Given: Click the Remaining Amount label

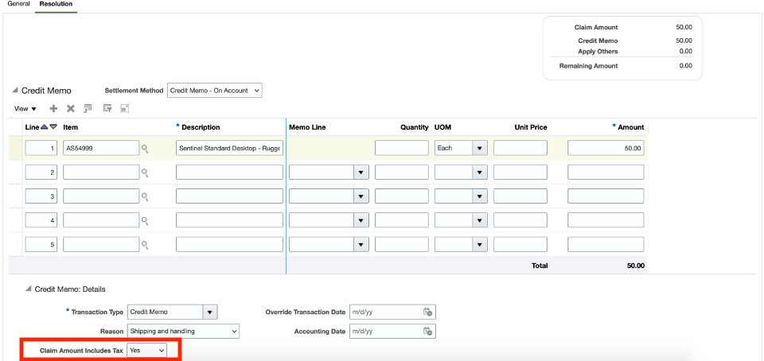Looking at the screenshot, I should pos(588,66).
